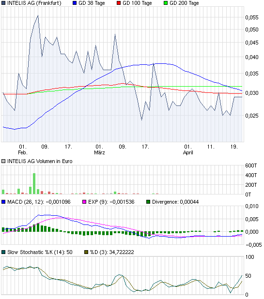The height and width of the screenshot is (299, 264).
Task: Click the red GD 100 Tage swatch
Action: coord(119,3)
